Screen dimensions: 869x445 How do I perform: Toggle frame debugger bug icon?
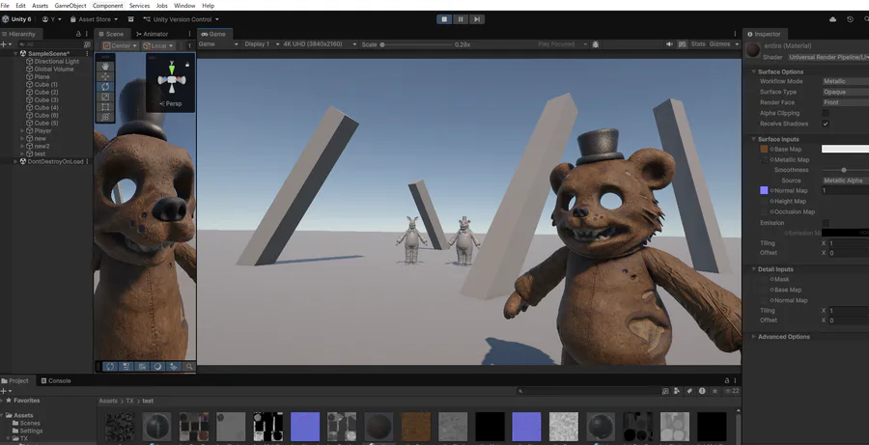pos(595,44)
